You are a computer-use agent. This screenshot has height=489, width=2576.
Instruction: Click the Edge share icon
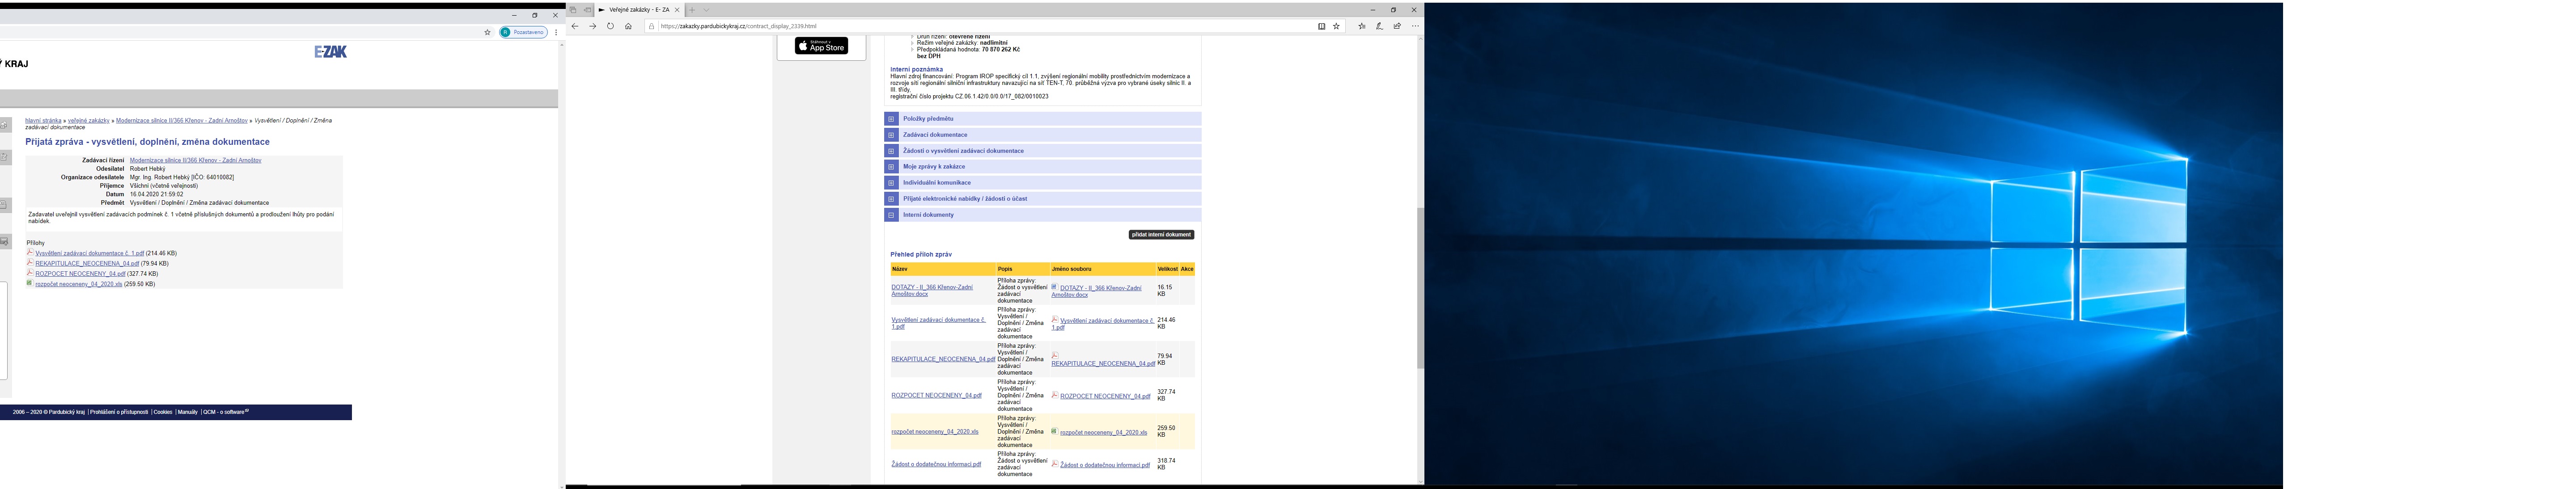pyautogui.click(x=1397, y=26)
